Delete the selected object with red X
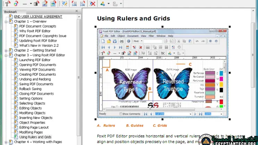 pyautogui.click(x=92, y=3)
